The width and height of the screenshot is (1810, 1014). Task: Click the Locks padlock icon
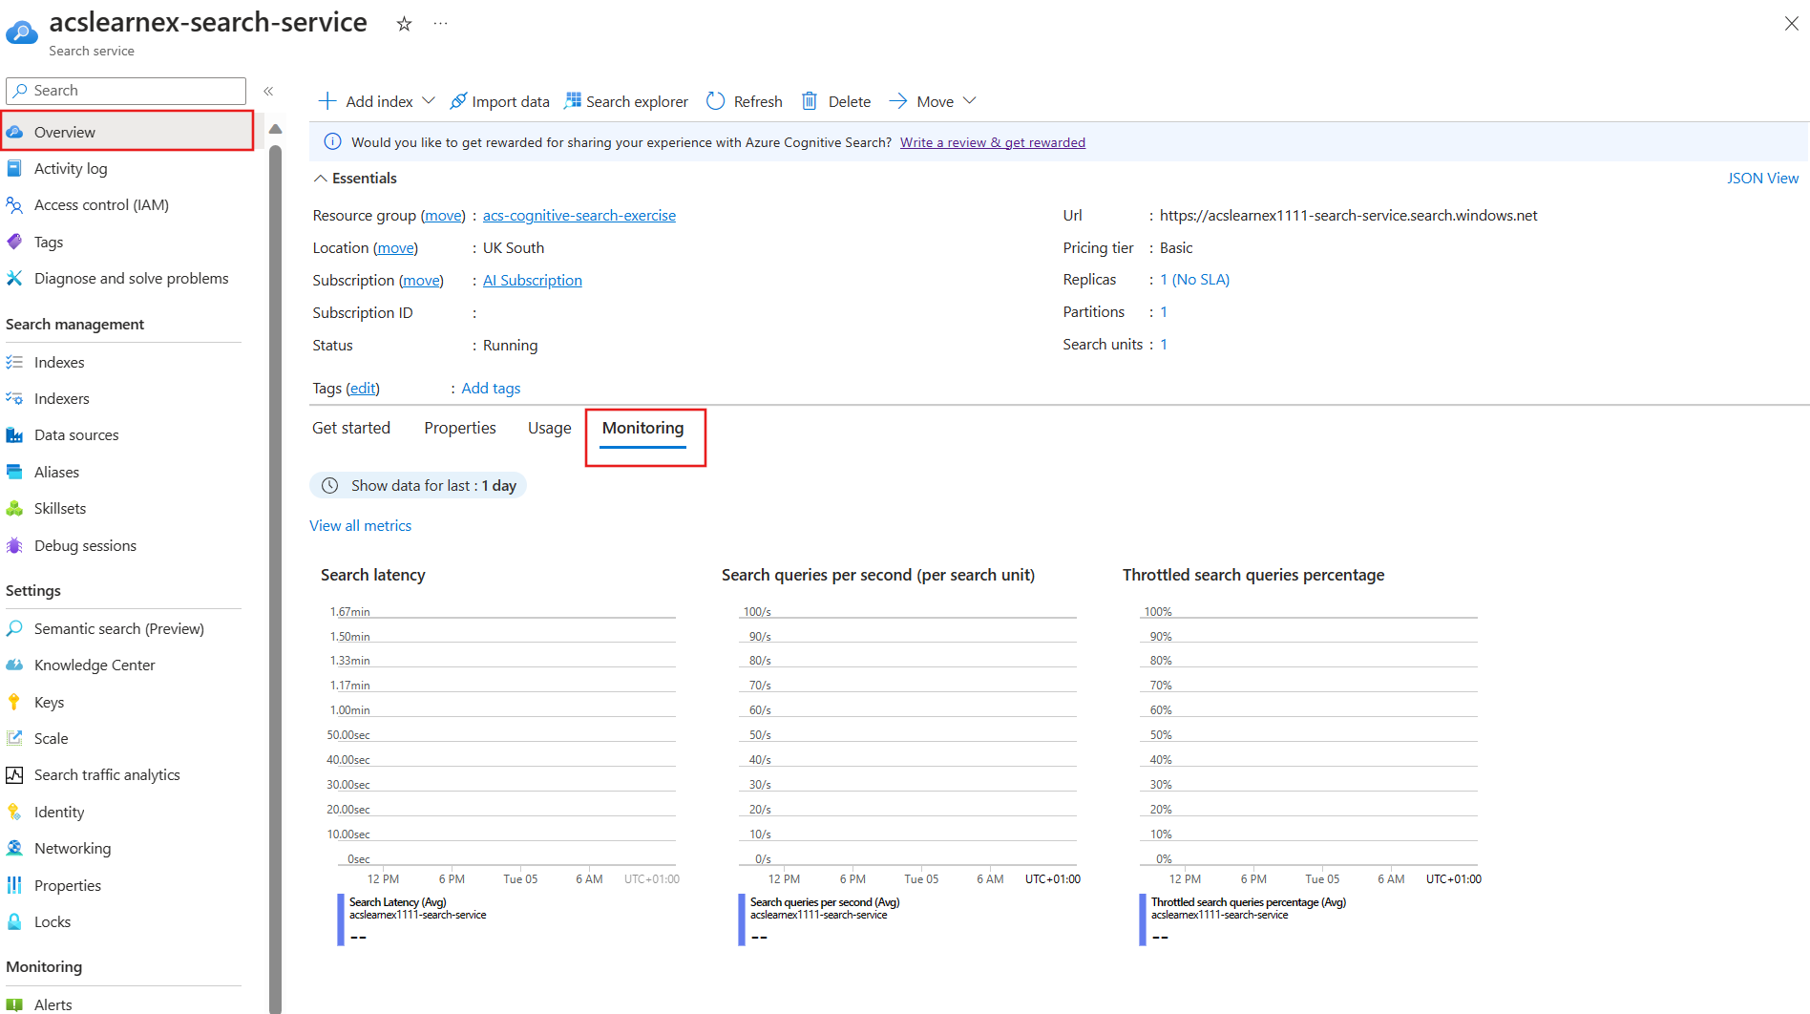[x=14, y=921]
